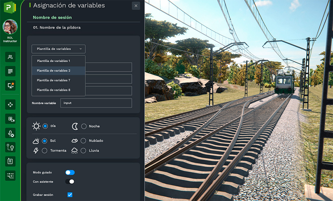333x201 pixels.
Task: Open the sliders settings icon
Action: click(x=10, y=176)
